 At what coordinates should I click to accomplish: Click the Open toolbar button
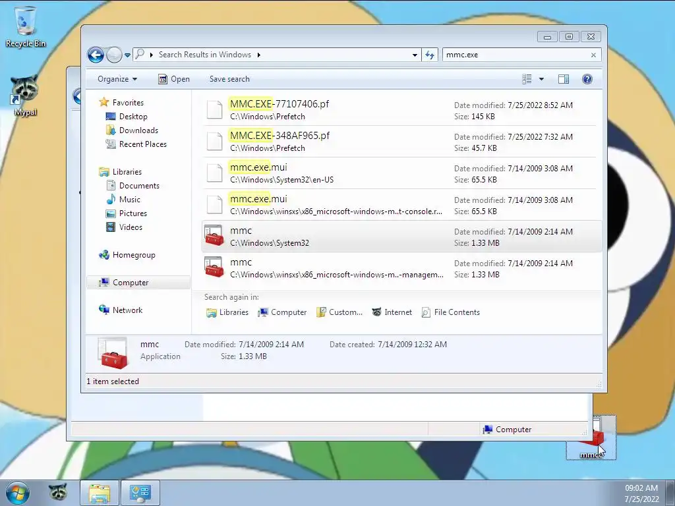174,79
